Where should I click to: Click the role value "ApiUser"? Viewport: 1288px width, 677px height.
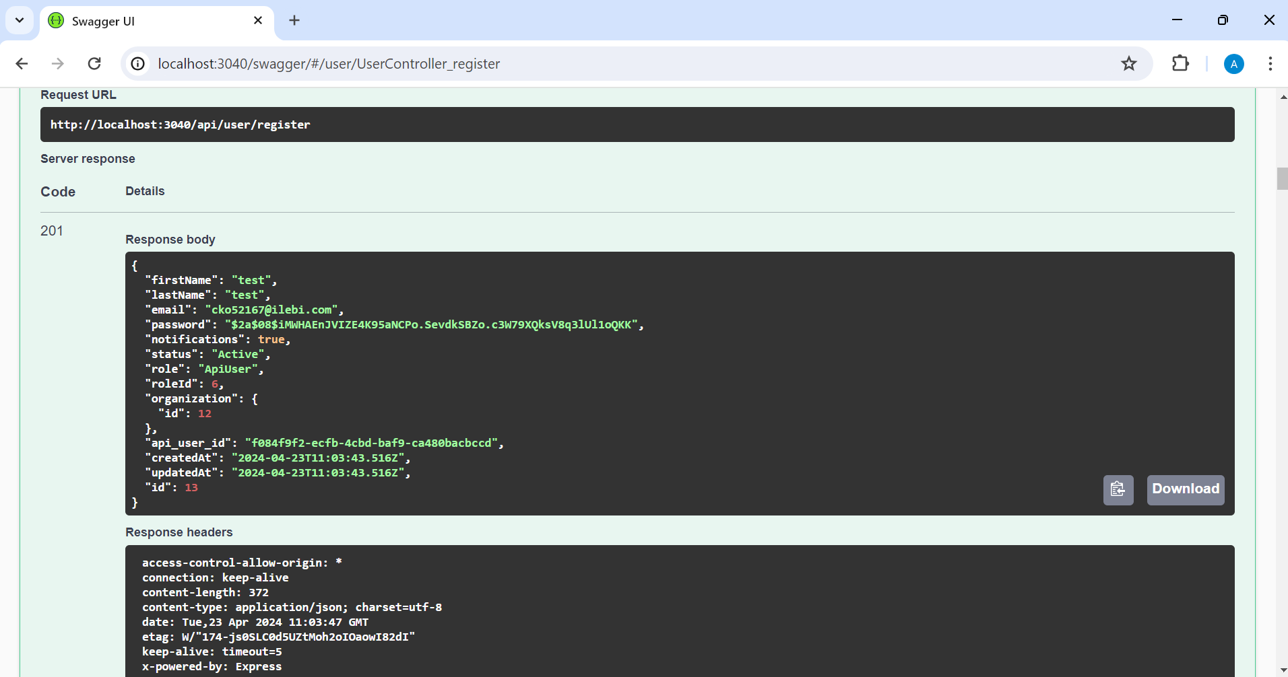click(x=228, y=369)
